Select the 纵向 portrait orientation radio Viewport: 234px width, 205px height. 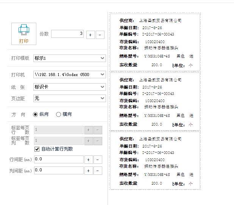pos(35,114)
